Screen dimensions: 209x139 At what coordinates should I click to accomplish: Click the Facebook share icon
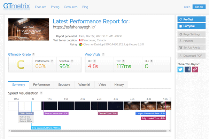[x=188, y=69]
